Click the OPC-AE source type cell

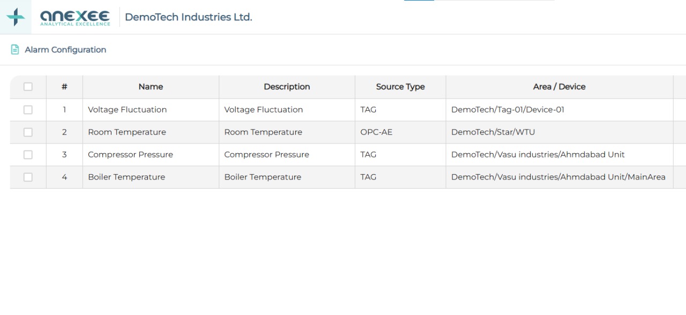click(376, 132)
